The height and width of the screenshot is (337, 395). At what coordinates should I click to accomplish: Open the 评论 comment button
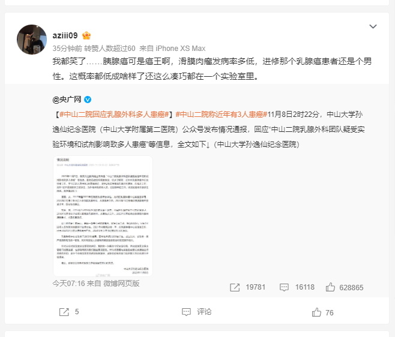[197, 312]
